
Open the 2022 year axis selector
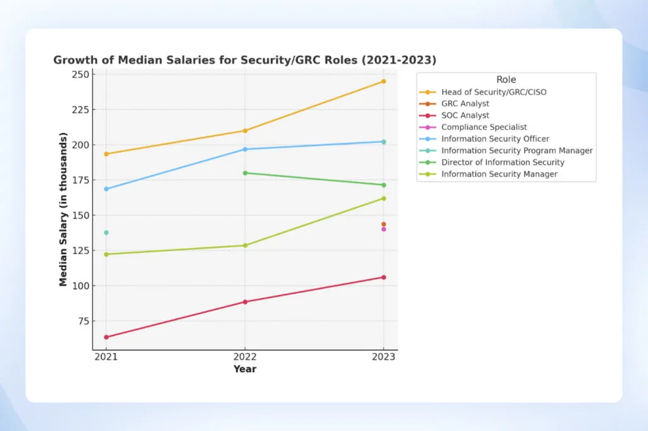click(x=245, y=356)
